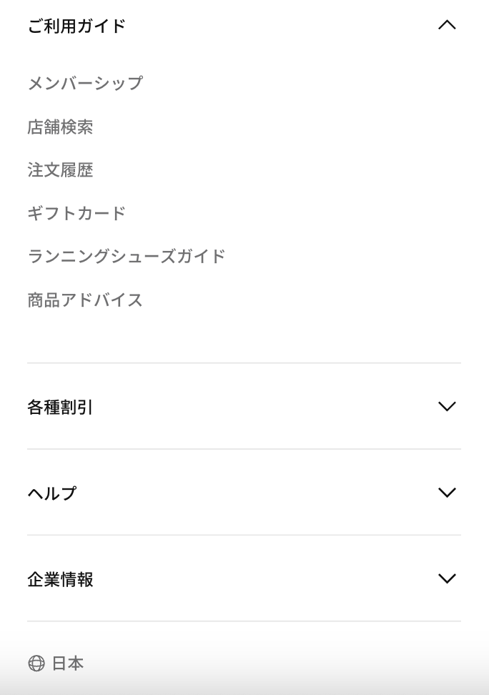
Task: Open the ギフトカード page
Action: tap(76, 213)
